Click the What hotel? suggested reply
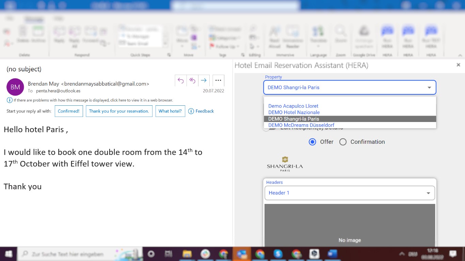 tap(170, 111)
